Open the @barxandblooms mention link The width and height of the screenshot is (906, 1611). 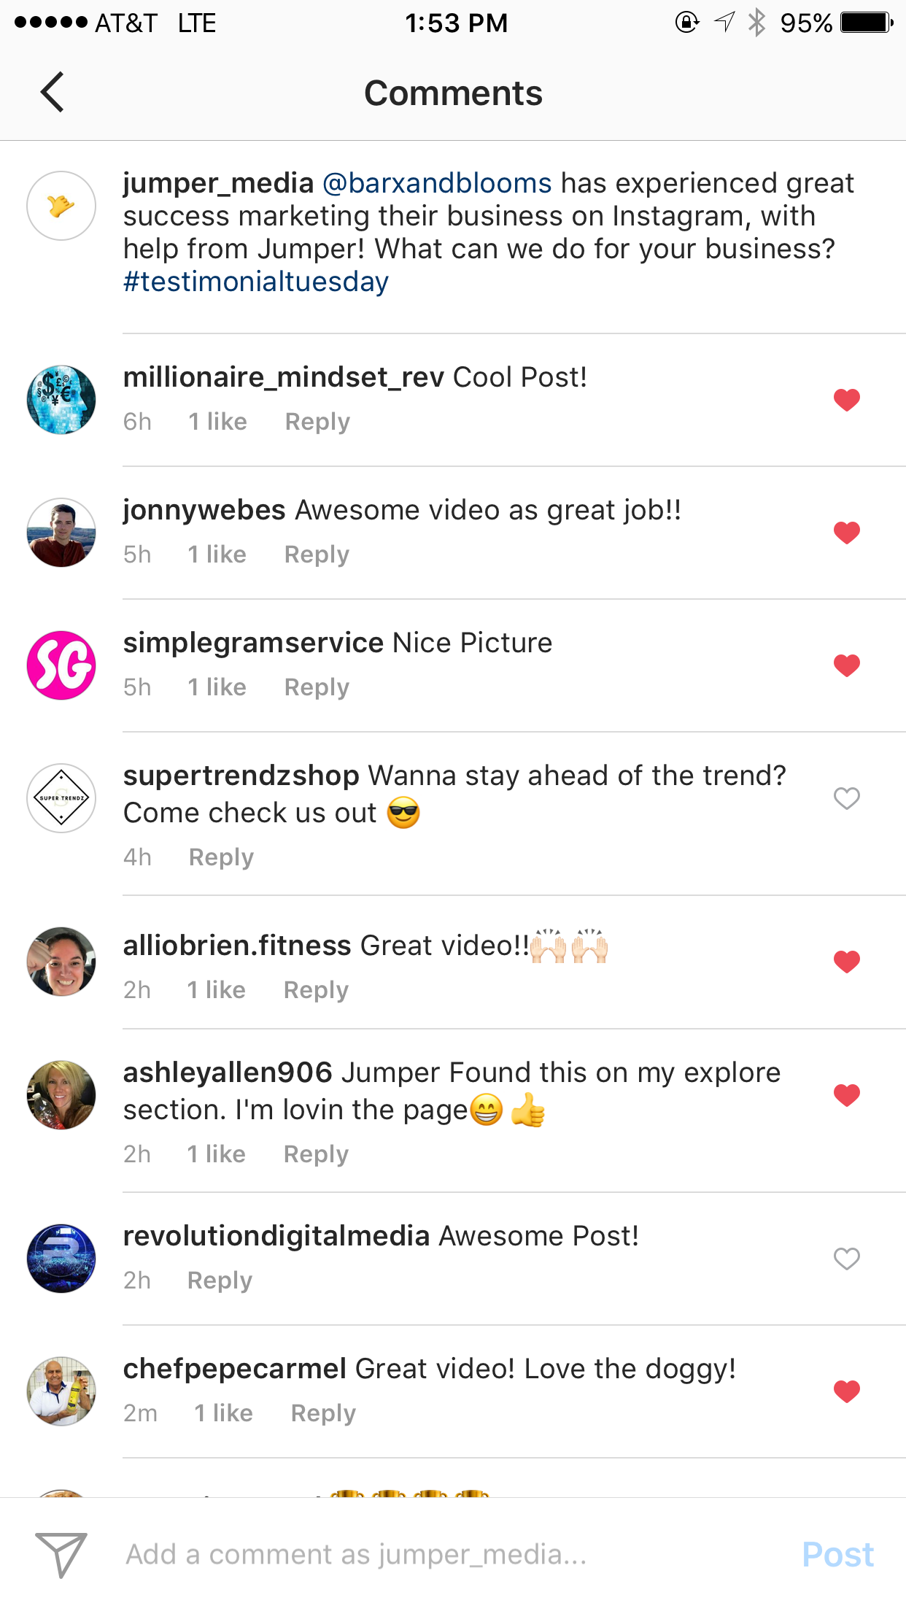pyautogui.click(x=437, y=183)
